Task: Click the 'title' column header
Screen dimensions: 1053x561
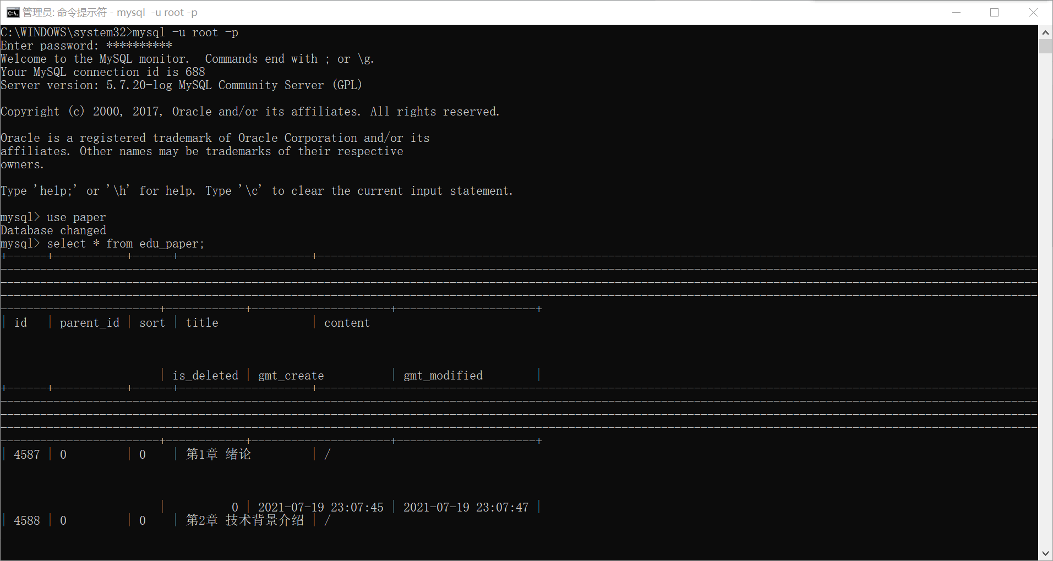Action: [202, 323]
